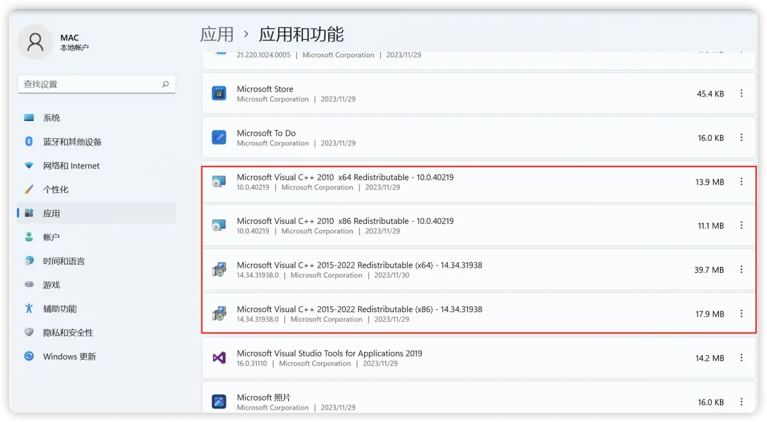Open three-dot menu for Visual C++ 2015-2022 (x86)
The height and width of the screenshot is (422, 767).
click(x=741, y=313)
